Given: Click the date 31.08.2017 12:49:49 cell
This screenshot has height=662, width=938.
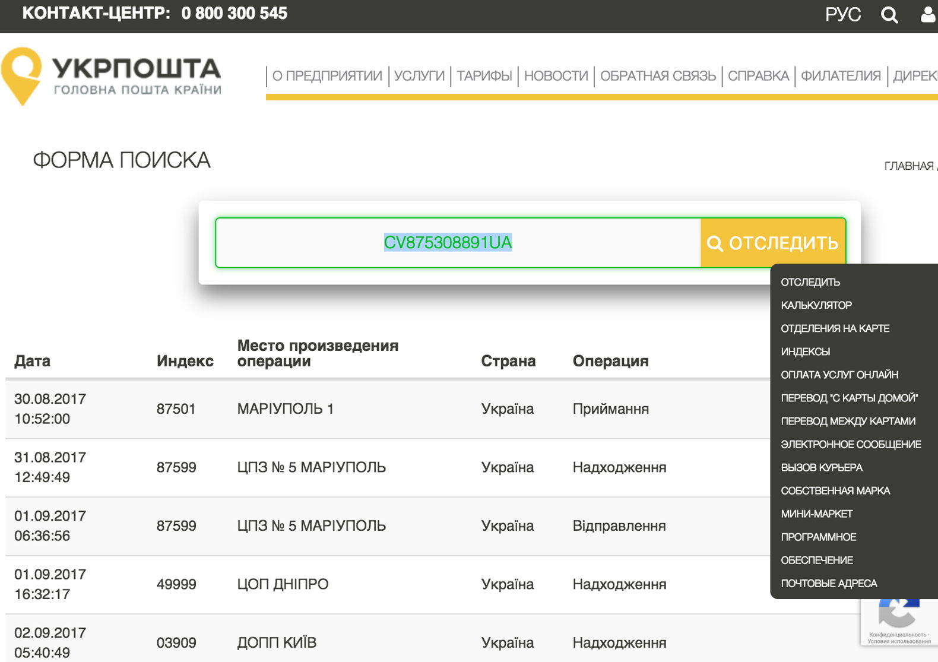Looking at the screenshot, I should 50,467.
